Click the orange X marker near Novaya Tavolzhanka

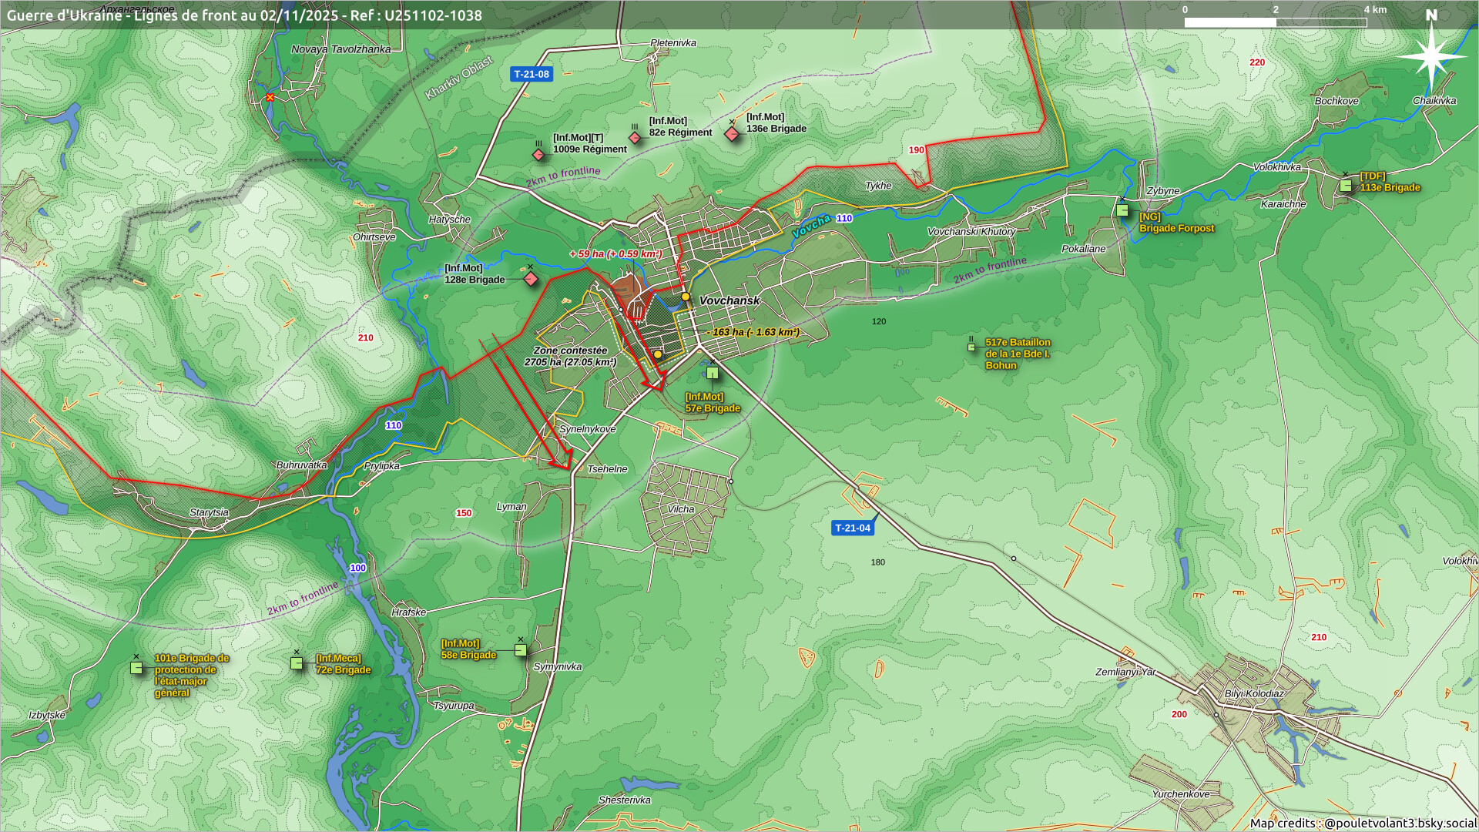pyautogui.click(x=270, y=98)
